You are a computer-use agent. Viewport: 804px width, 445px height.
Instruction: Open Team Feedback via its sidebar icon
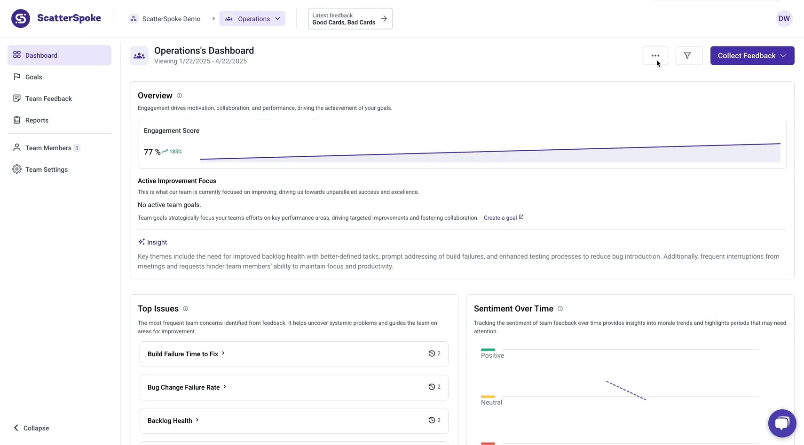click(x=17, y=98)
